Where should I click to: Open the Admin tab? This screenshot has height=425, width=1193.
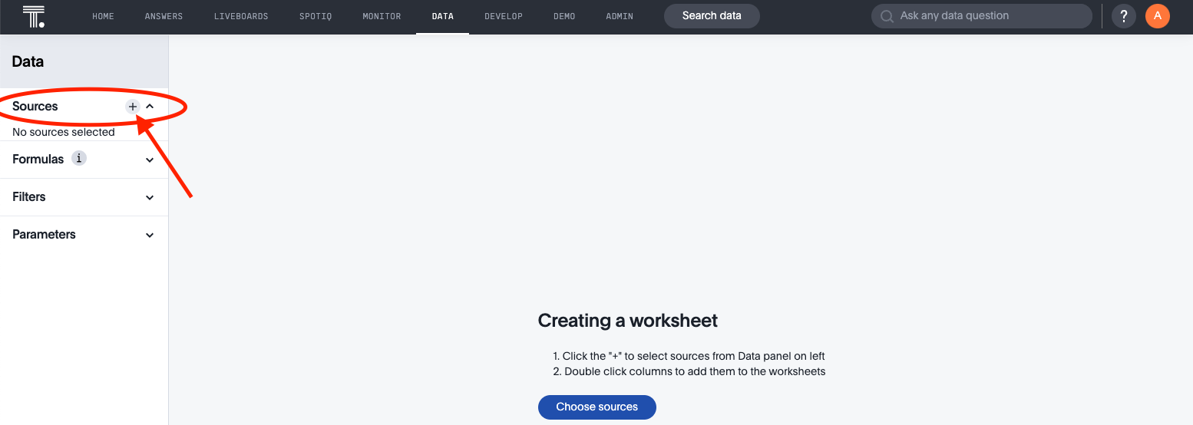(620, 16)
